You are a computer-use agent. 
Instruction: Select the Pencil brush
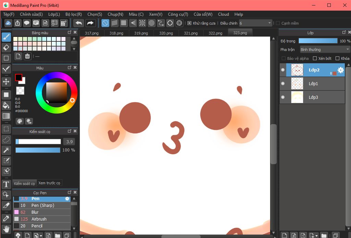(42, 226)
